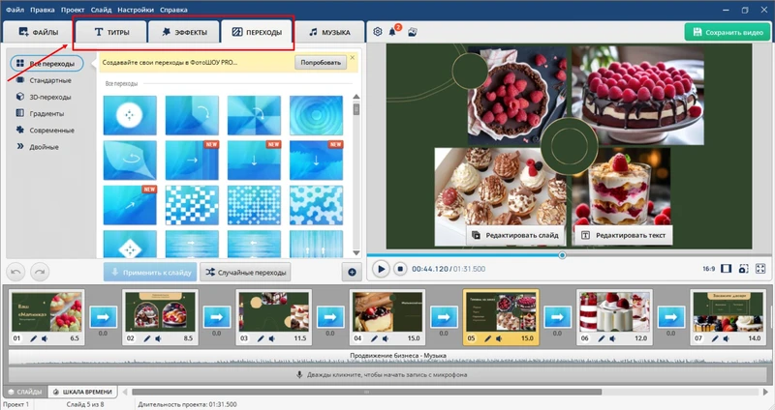Select 3D-переходы category
The width and height of the screenshot is (775, 410).
[x=45, y=98]
